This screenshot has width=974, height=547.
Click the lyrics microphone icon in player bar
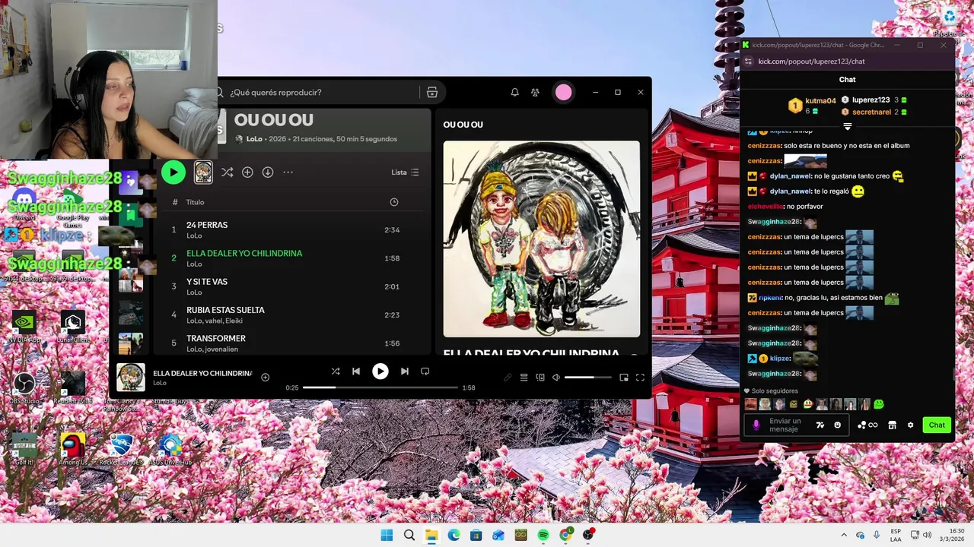point(508,378)
